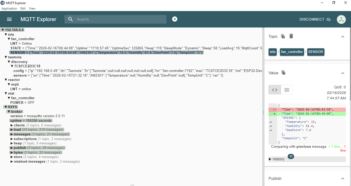Collapse the Value panel section

(342, 73)
